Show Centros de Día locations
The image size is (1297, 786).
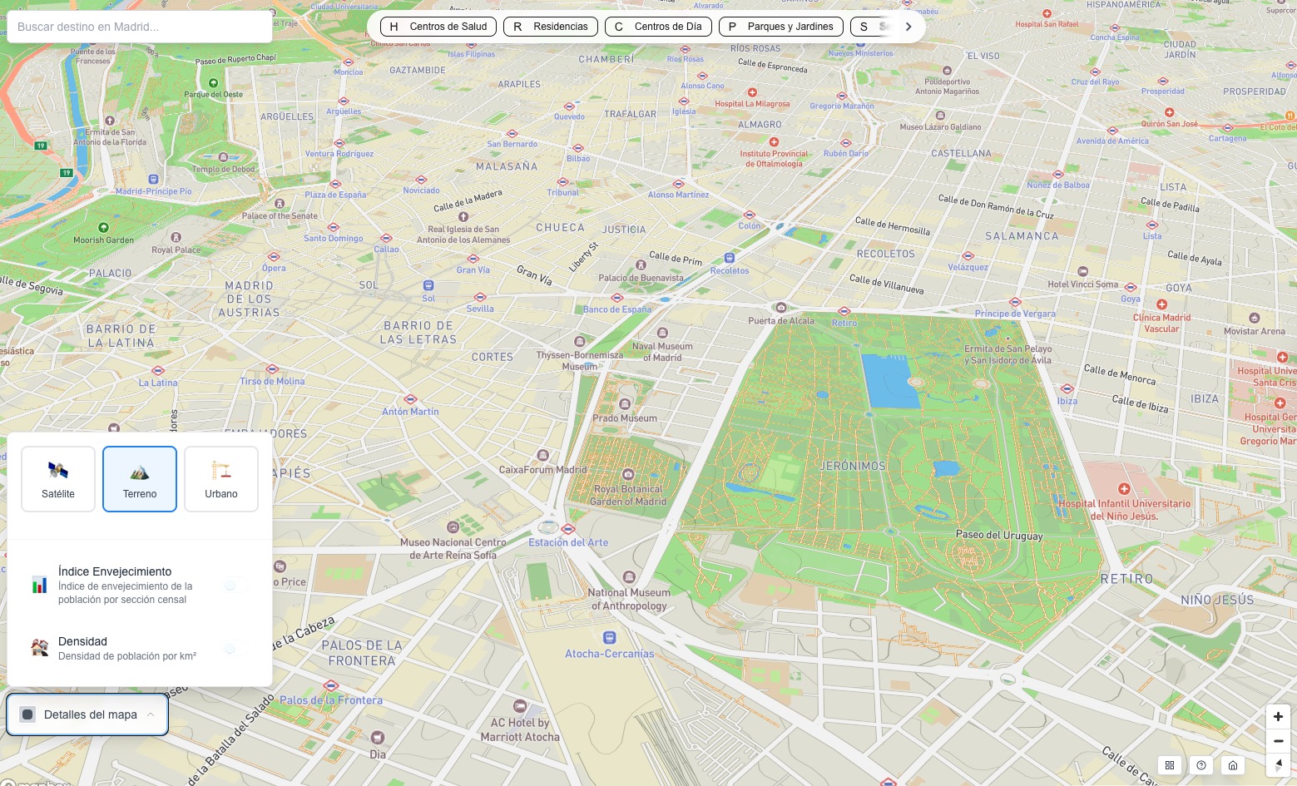[658, 27]
